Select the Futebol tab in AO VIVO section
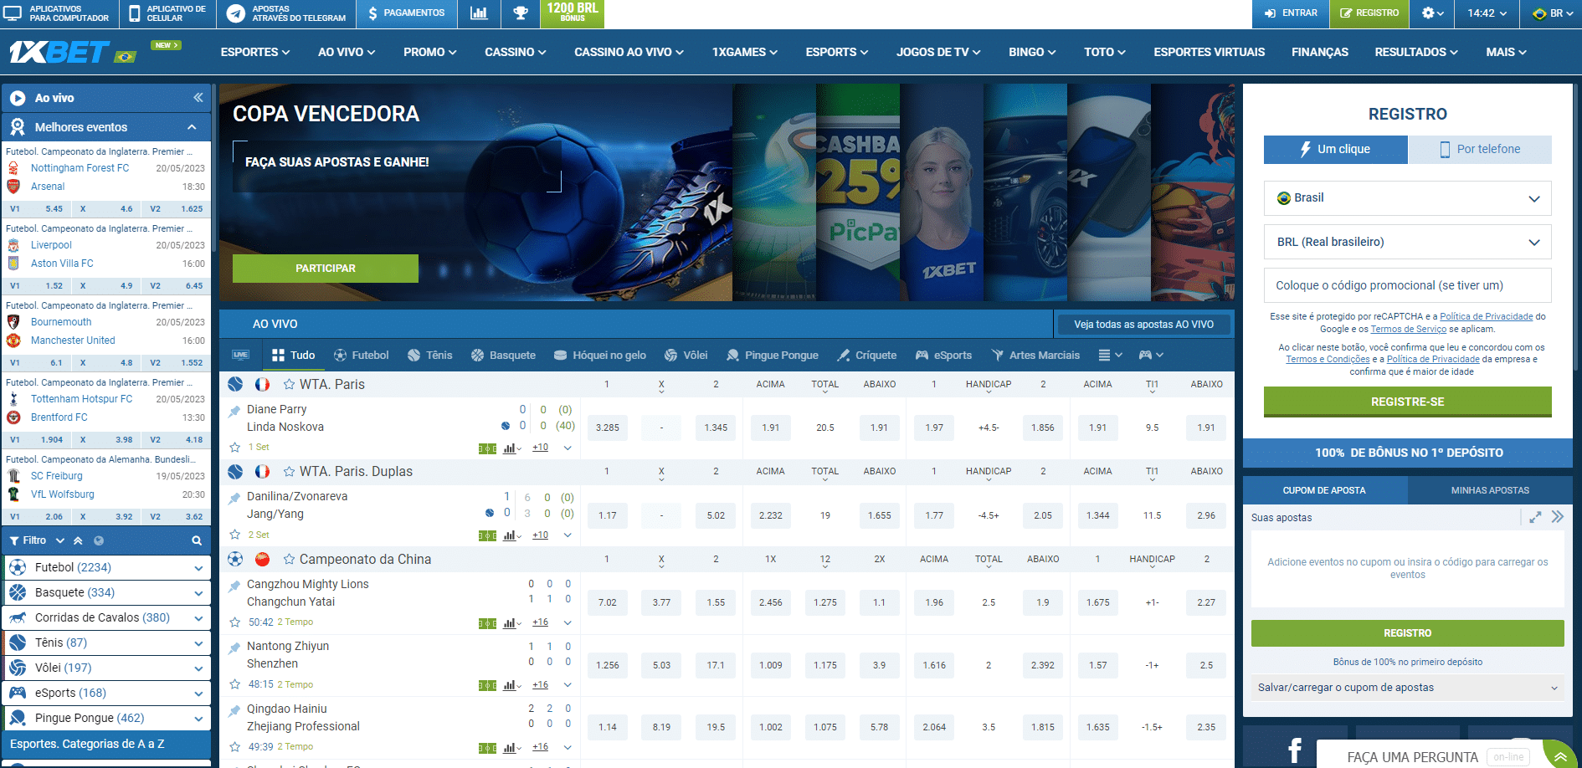This screenshot has height=768, width=1582. 361,355
